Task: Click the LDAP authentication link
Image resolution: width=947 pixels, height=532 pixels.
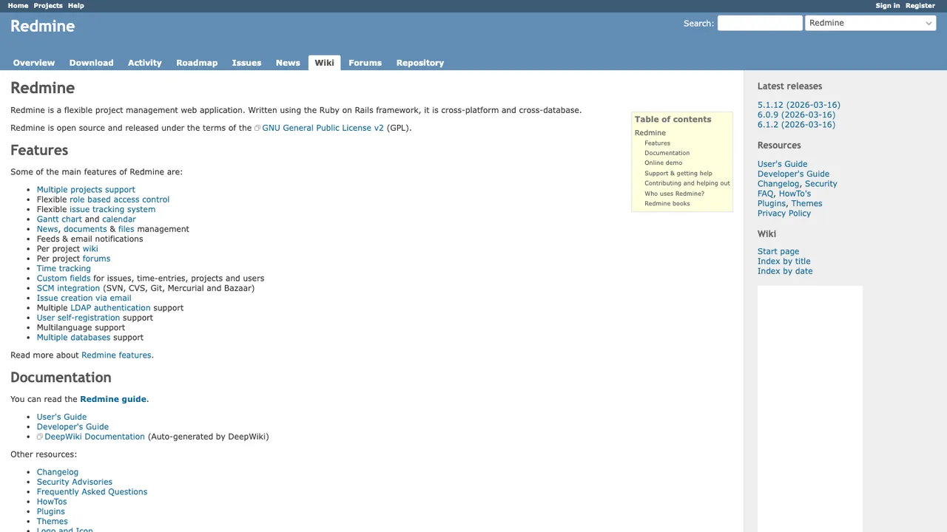Action: 110,308
